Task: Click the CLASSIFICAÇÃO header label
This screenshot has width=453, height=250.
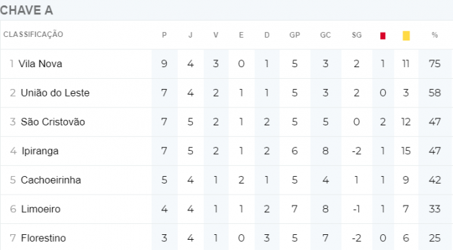Action: 33,35
